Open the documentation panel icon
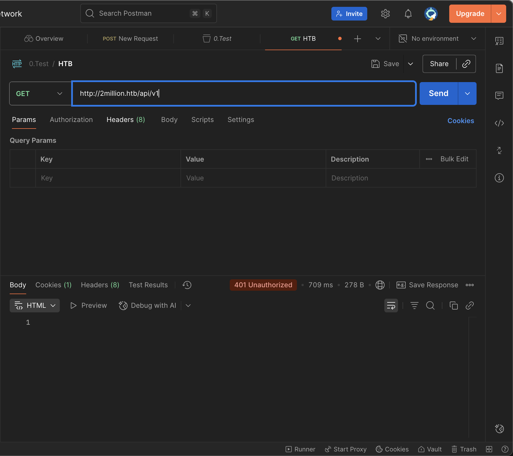Screen dimensions: 513x456 pyautogui.click(x=499, y=68)
